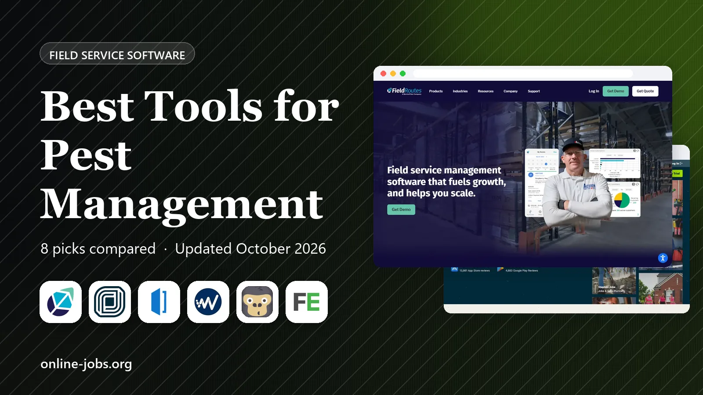
Task: Click the 'Updated October 2026' text
Action: click(x=250, y=249)
